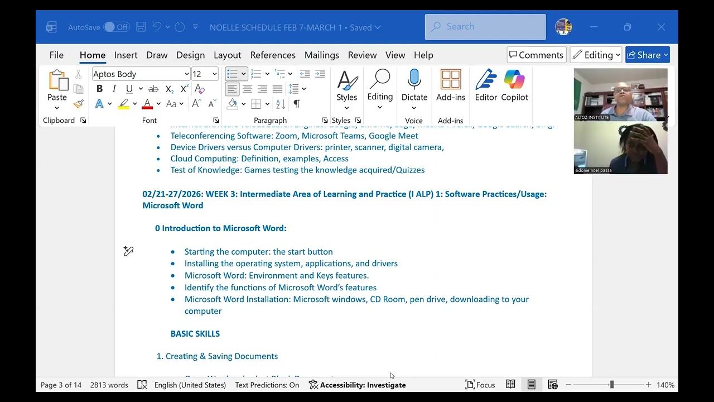Click the Search box in title bar
Image resolution: width=714 pixels, height=402 pixels.
coord(485,26)
